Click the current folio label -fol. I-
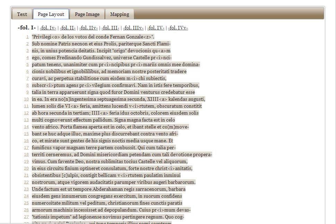 (x=27, y=28)
